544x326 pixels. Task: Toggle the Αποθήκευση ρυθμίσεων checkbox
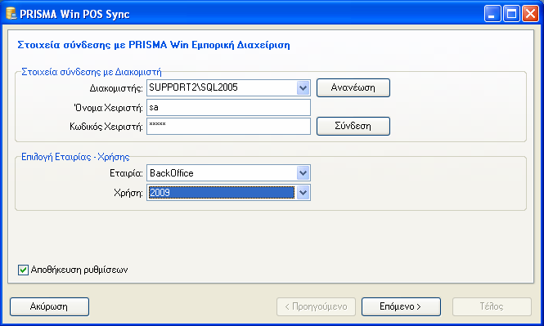[23, 270]
